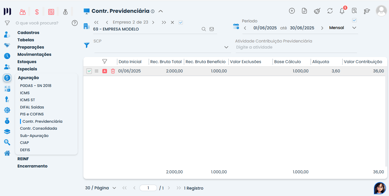The height and width of the screenshot is (196, 389).
Task: Toggle the Período checkbox
Action: click(x=354, y=20)
